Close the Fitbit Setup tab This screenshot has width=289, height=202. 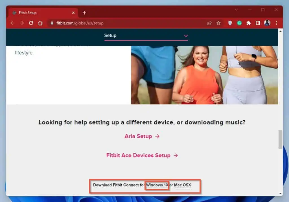point(73,13)
